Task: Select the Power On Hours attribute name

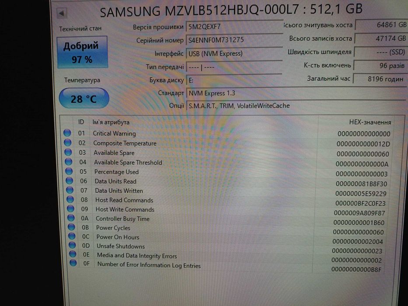Action: (x=118, y=237)
